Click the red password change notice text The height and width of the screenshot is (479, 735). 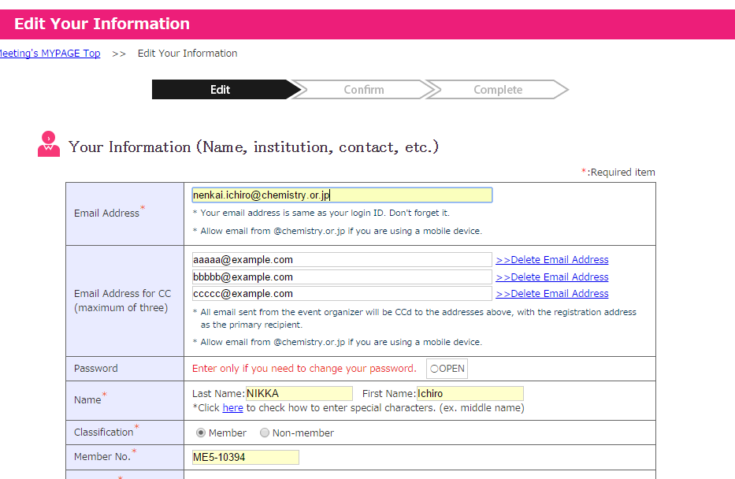[x=304, y=369]
